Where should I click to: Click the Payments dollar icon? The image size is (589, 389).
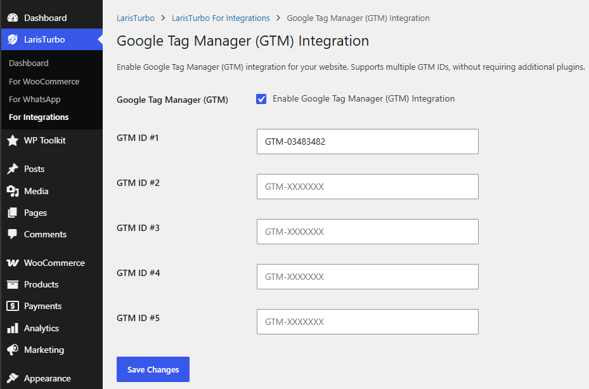[x=13, y=306]
